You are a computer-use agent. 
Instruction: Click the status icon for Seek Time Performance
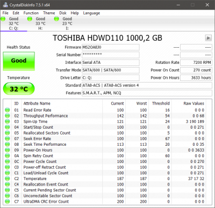(x=8, y=144)
